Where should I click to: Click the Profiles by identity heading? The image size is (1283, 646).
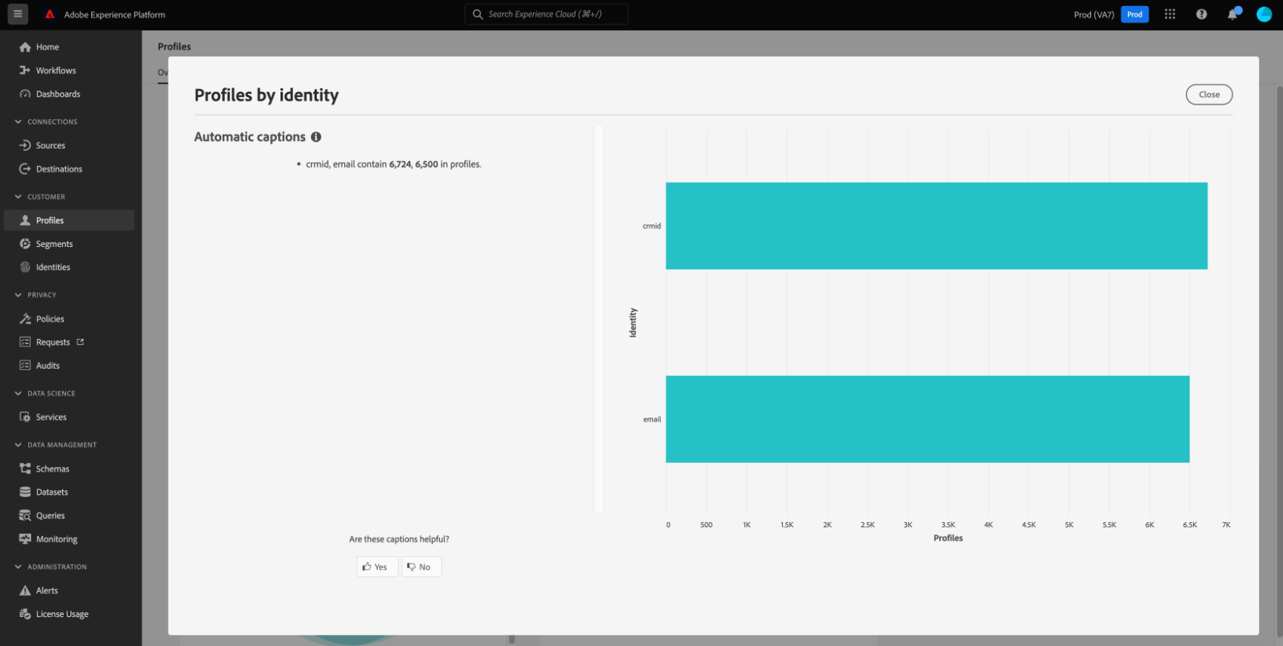click(266, 96)
